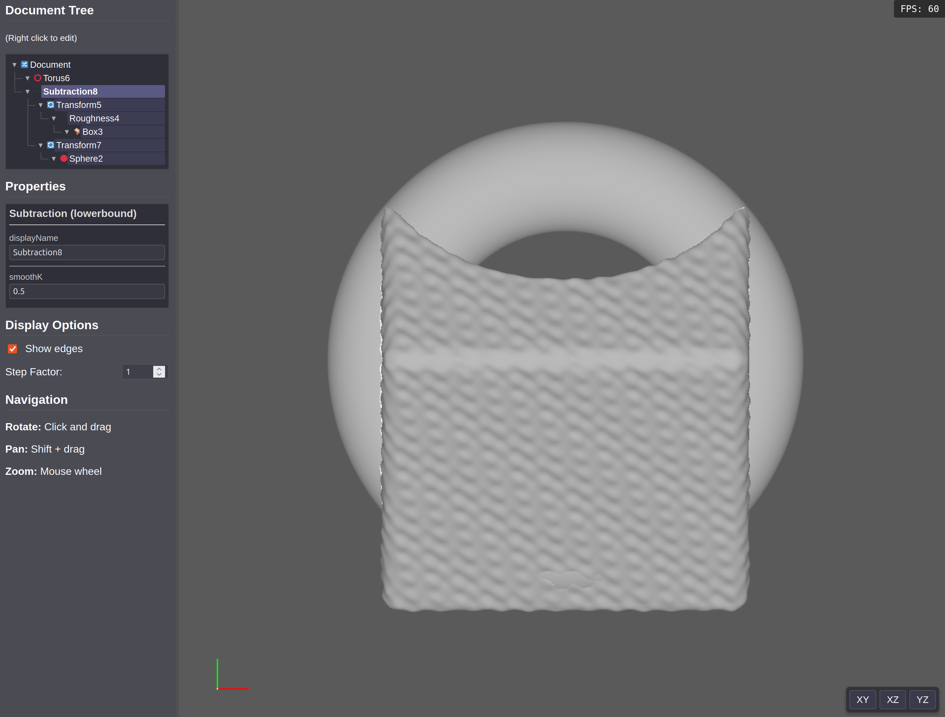
Task: Collapse the Subtraction8 node arrow
Action: coord(28,92)
